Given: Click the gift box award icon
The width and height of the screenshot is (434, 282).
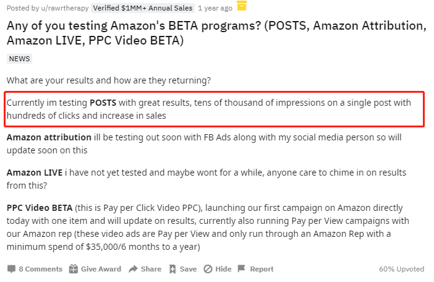Looking at the screenshot, I should (x=74, y=269).
